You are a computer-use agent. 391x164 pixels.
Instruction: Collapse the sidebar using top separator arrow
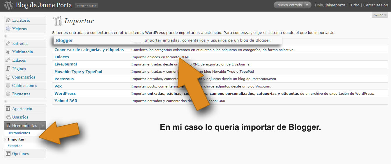coord(6,36)
